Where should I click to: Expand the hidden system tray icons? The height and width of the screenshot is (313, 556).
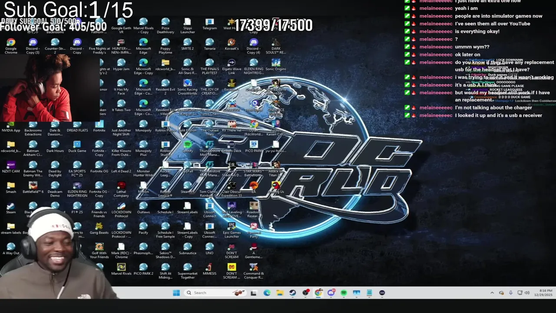(x=492, y=293)
